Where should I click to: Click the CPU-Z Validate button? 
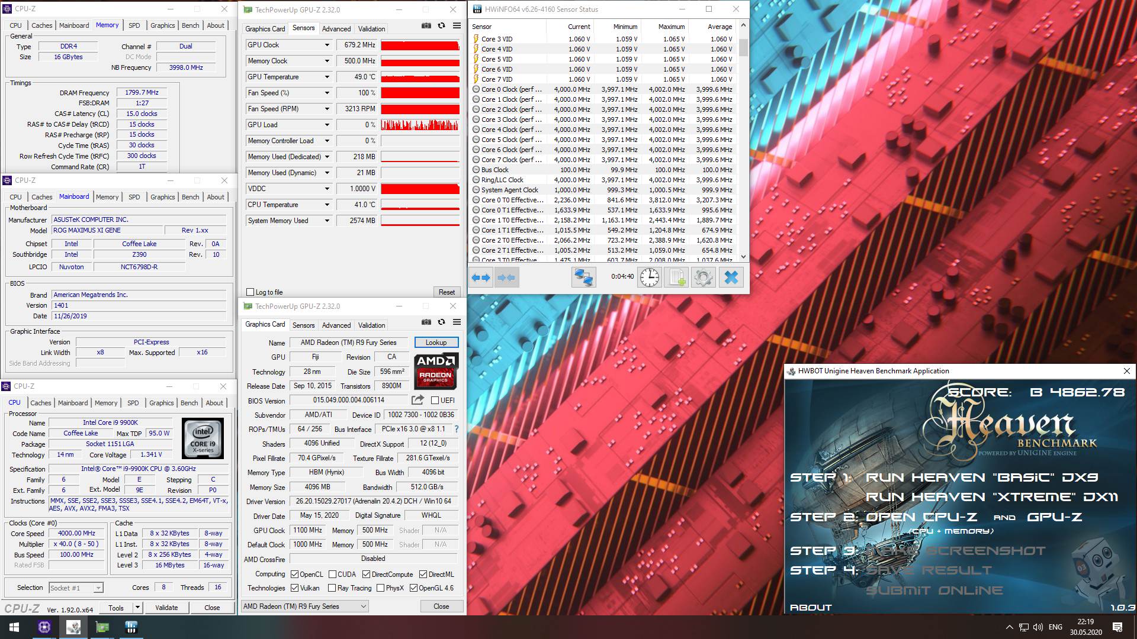pos(166,608)
